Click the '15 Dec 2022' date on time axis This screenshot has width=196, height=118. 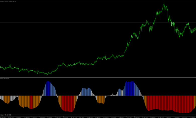point(177,117)
